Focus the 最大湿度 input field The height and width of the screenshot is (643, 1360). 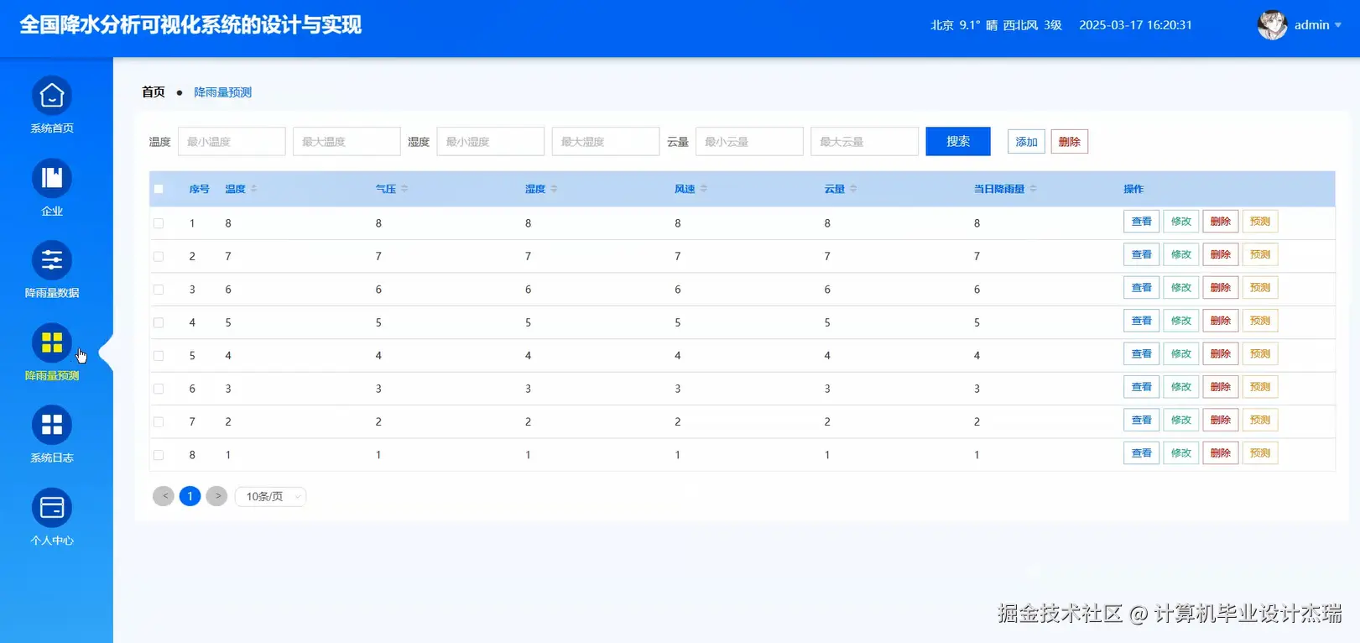click(x=606, y=141)
